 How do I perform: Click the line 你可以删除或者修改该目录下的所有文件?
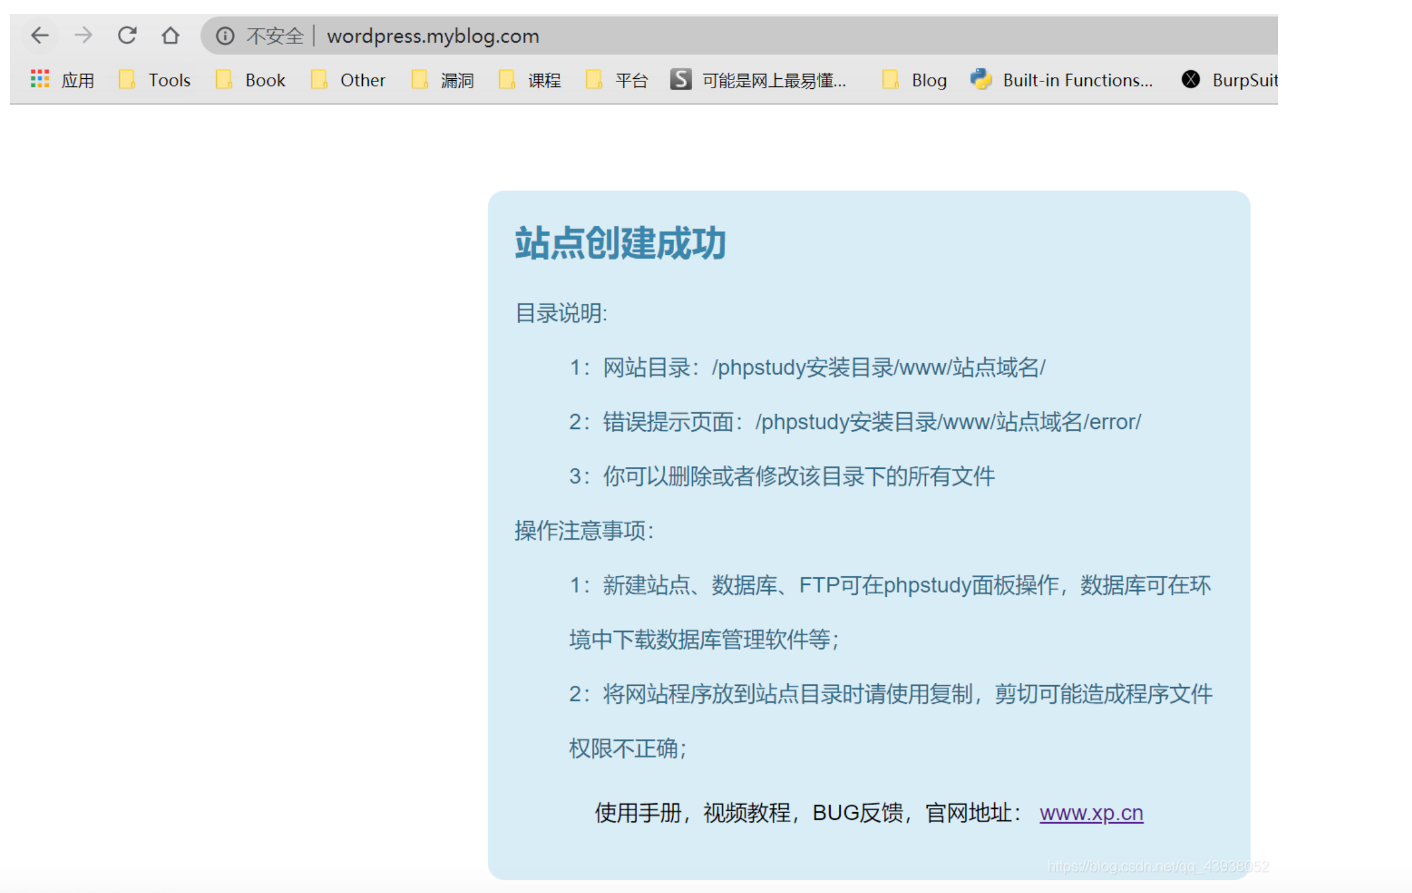[782, 477]
